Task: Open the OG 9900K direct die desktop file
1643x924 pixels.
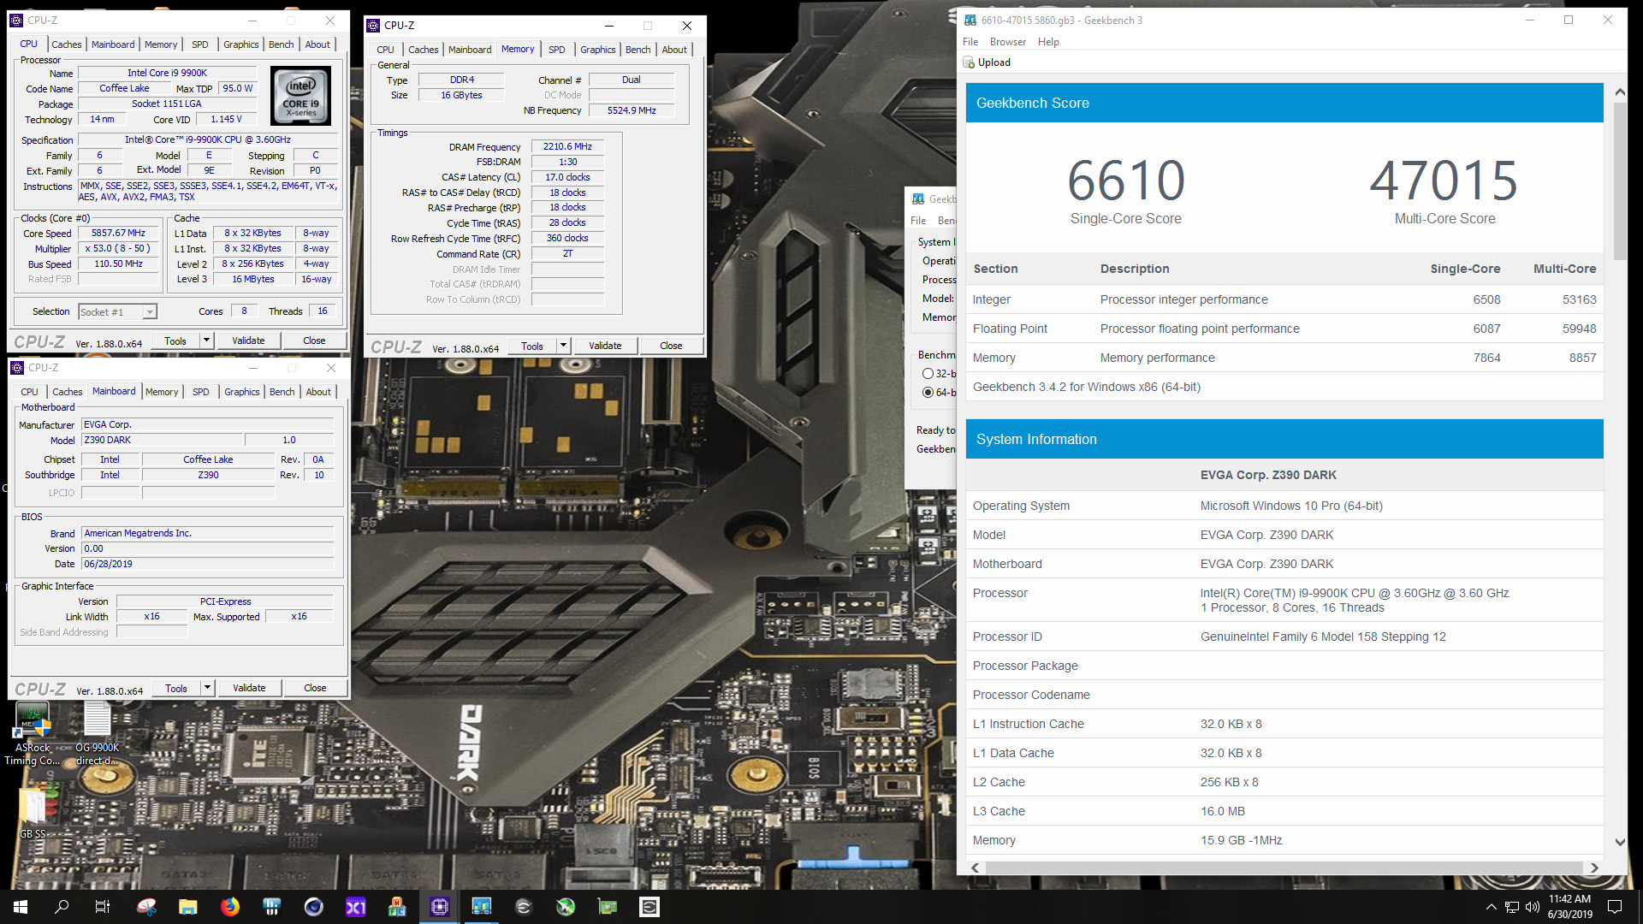Action: (97, 734)
